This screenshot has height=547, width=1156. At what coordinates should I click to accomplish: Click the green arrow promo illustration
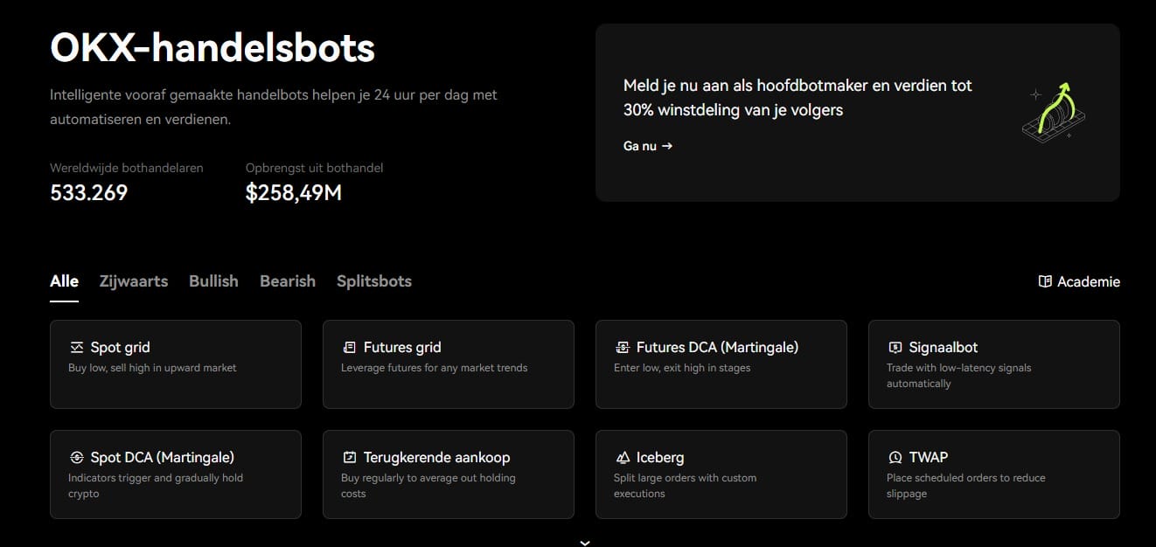pos(1053,112)
